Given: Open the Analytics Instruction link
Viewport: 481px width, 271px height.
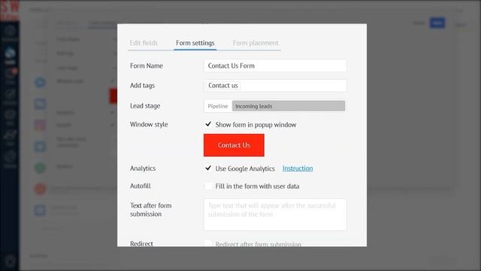Looking at the screenshot, I should click(298, 169).
